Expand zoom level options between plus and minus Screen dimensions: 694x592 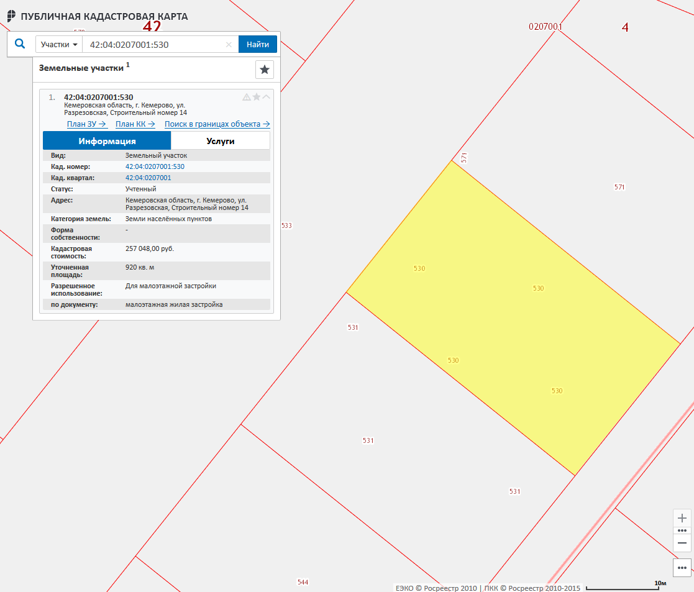pyautogui.click(x=682, y=531)
